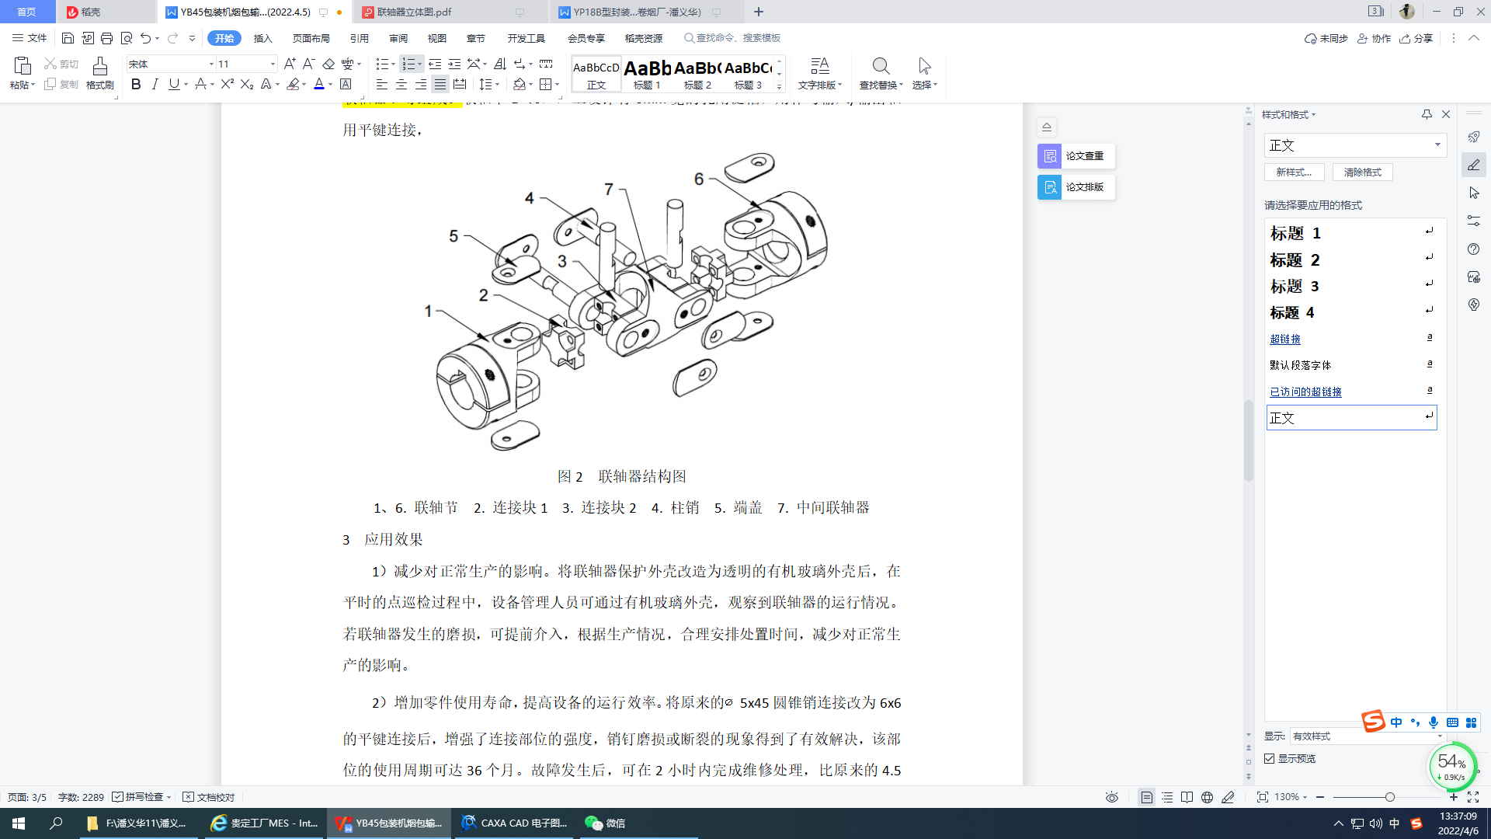The image size is (1491, 839).
Task: Open the help icon in right sidebar
Action: [x=1474, y=249]
